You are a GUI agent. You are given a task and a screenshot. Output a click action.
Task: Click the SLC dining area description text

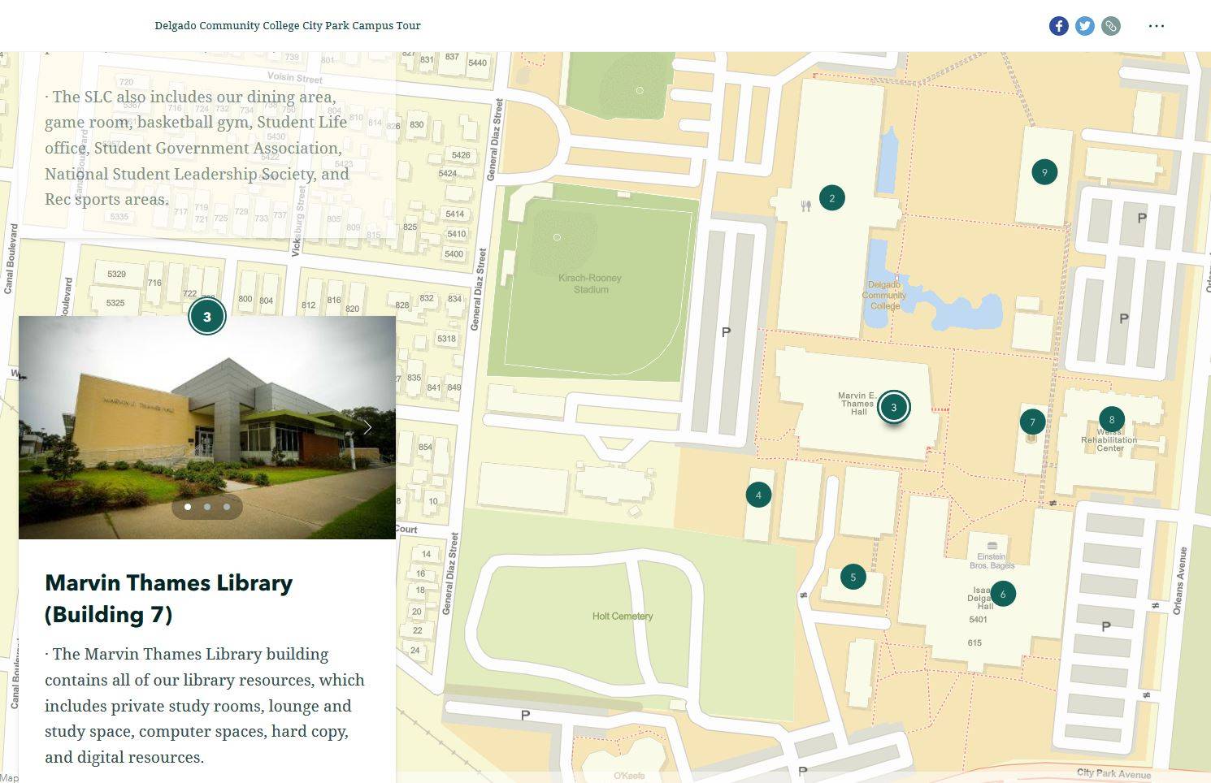(x=197, y=148)
